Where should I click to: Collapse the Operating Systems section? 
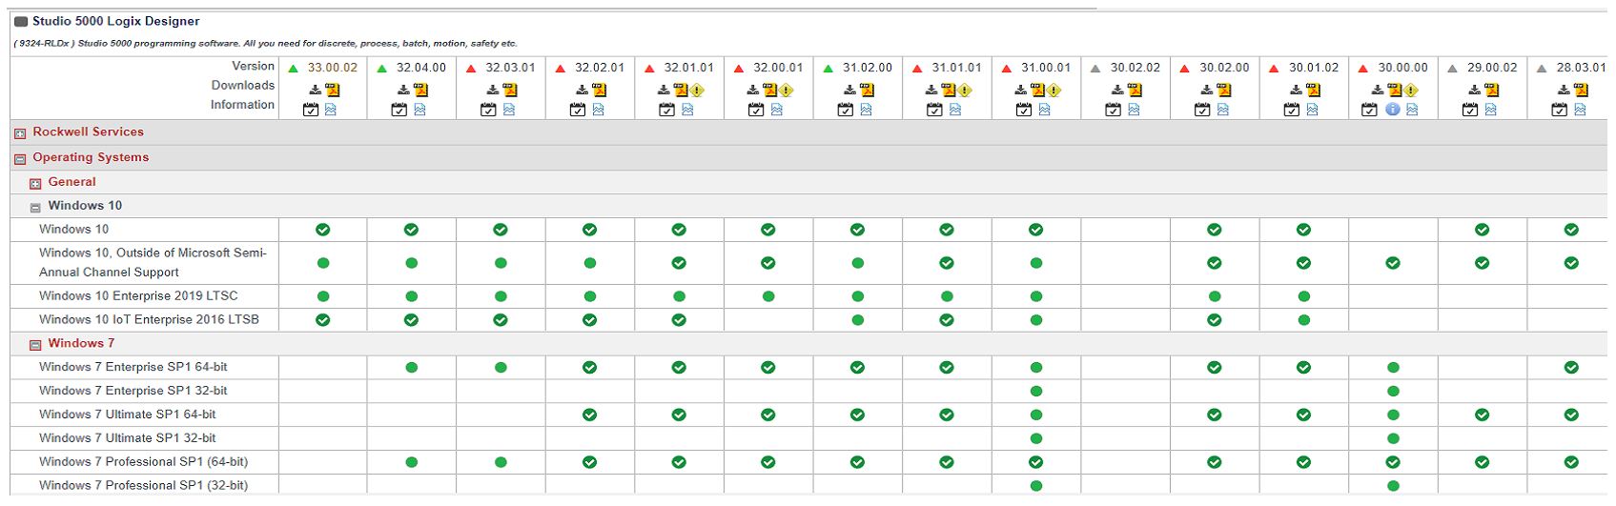tap(20, 159)
